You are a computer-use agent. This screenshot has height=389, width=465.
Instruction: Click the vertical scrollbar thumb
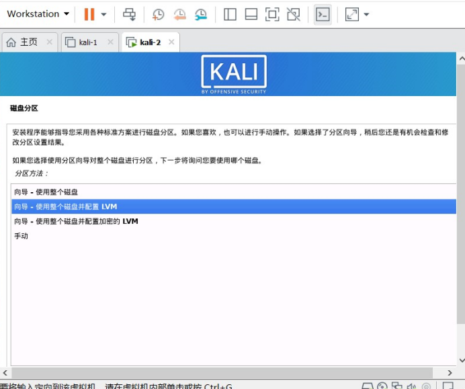tap(461, 194)
